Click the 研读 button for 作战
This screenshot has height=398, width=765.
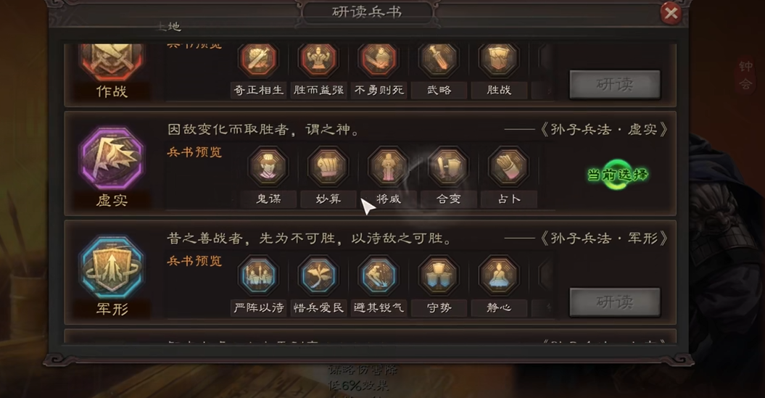coord(615,85)
